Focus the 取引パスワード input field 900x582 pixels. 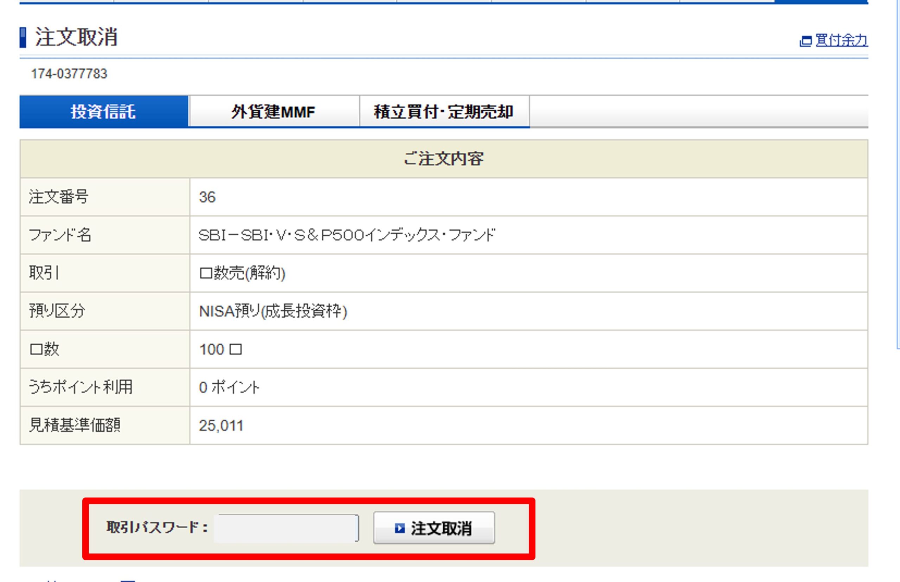pyautogui.click(x=286, y=528)
